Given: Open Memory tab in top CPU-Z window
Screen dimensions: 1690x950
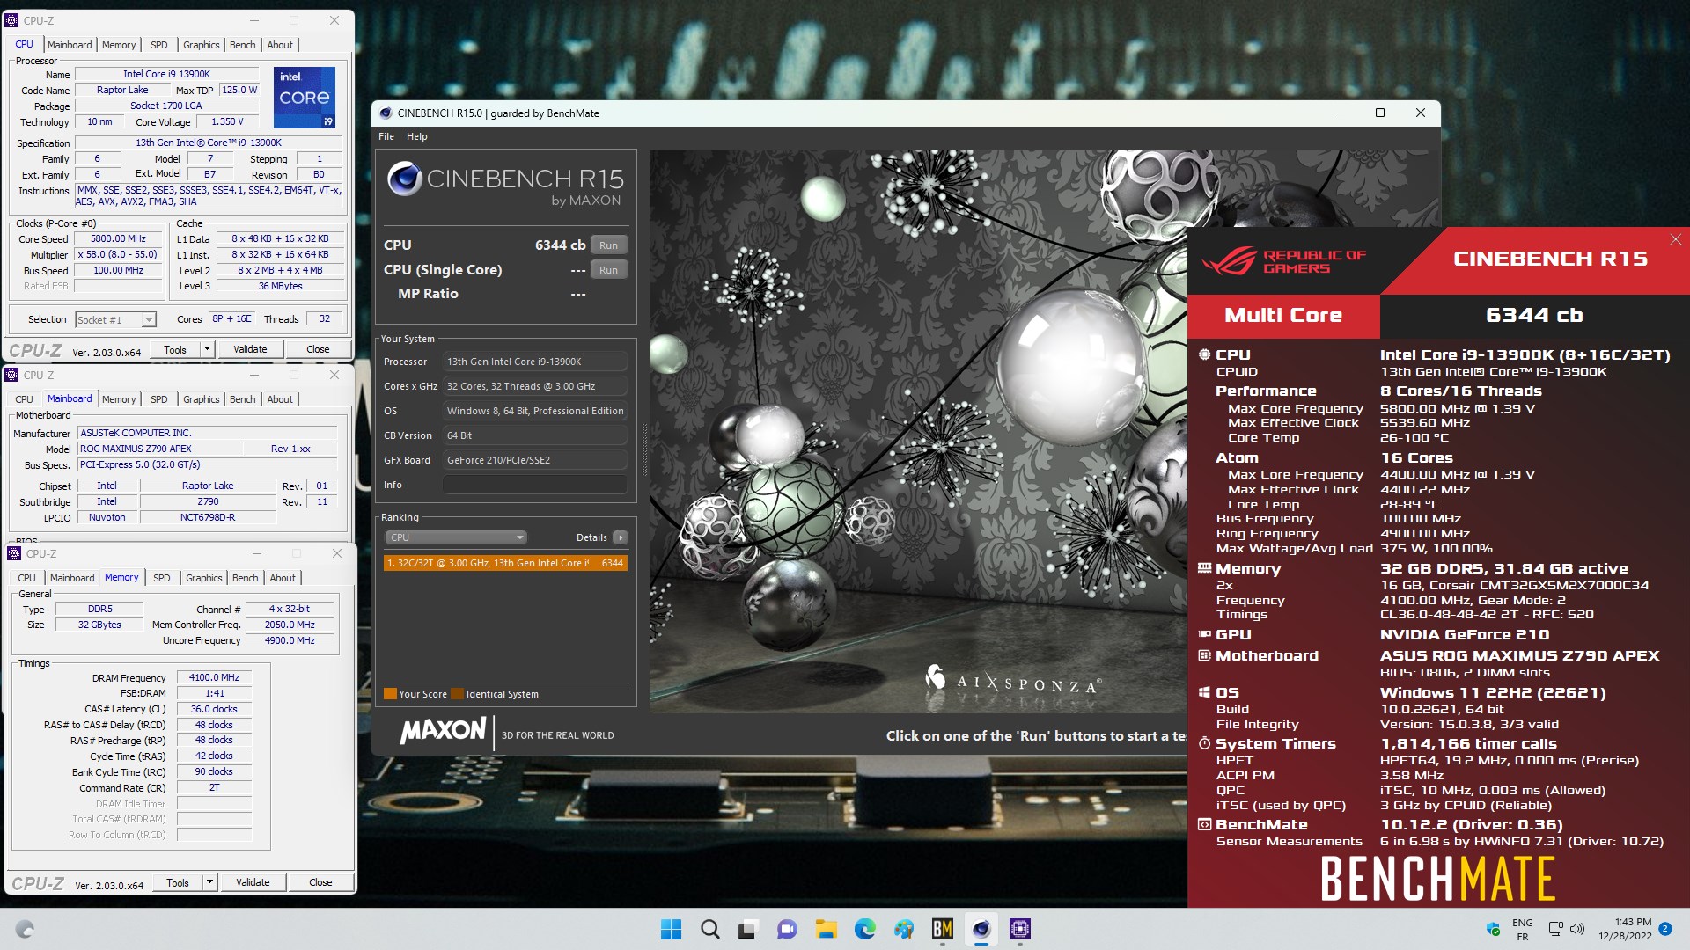Looking at the screenshot, I should click(x=119, y=45).
